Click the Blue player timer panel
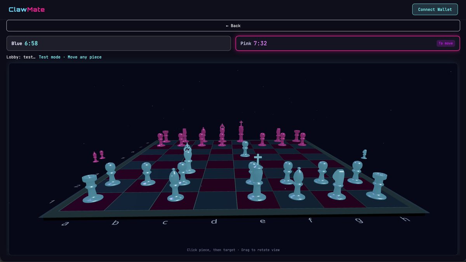This screenshot has height=262, width=466. coord(119,43)
